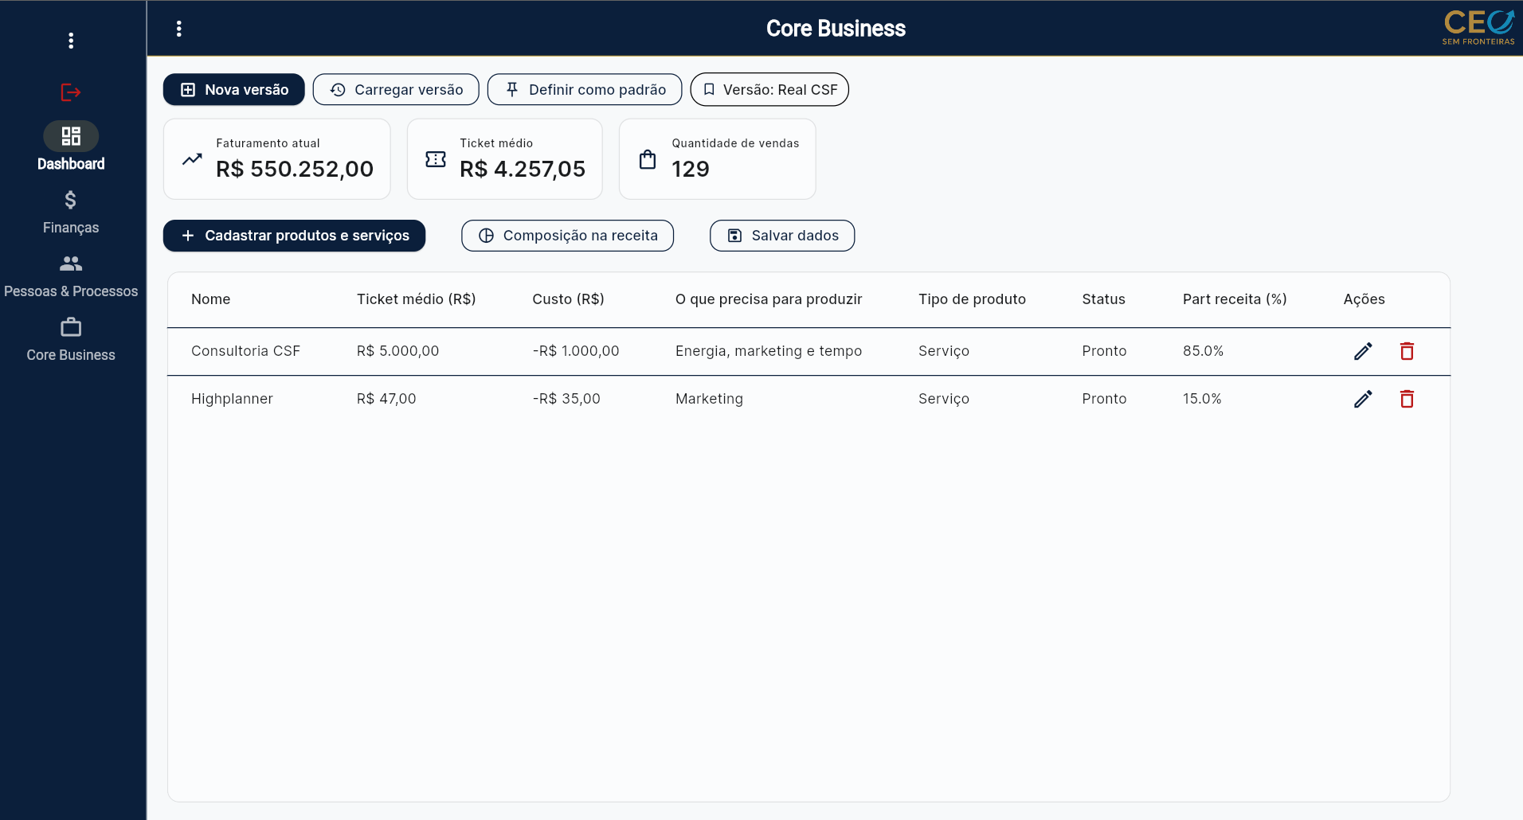
Task: Open Composição na receita chart
Action: click(568, 236)
